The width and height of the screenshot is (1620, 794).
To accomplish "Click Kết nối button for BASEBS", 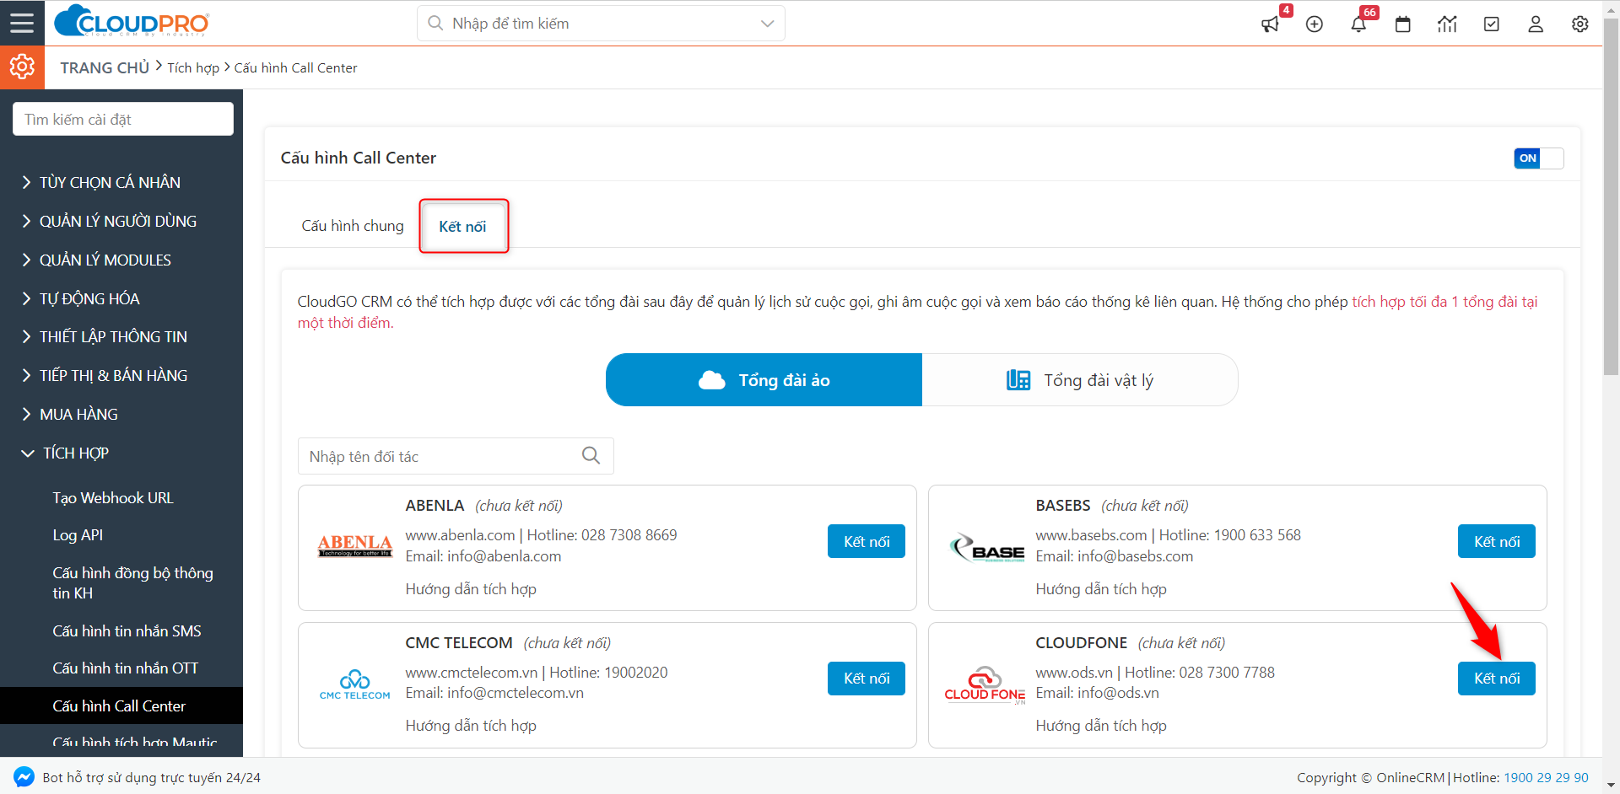I will click(x=1497, y=541).
